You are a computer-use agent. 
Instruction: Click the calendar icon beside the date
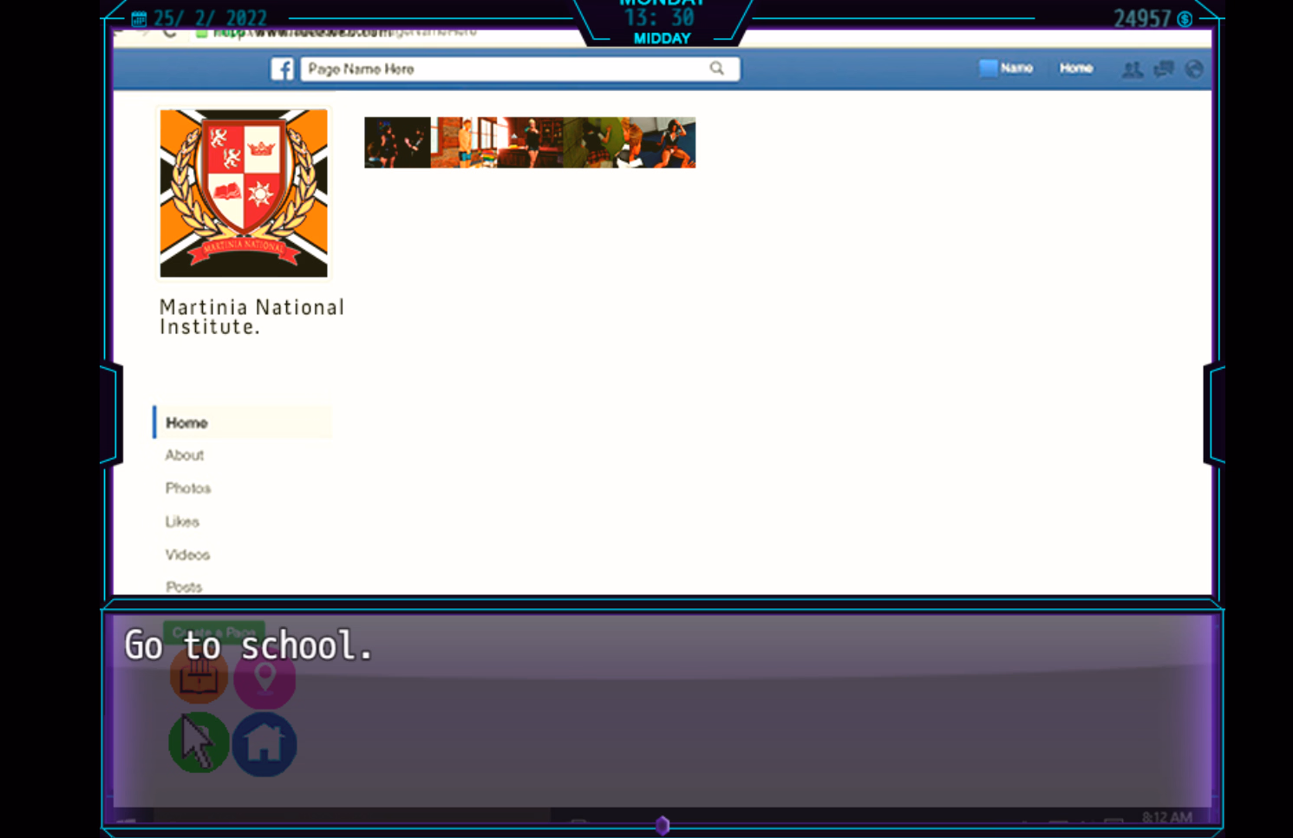coord(139,18)
